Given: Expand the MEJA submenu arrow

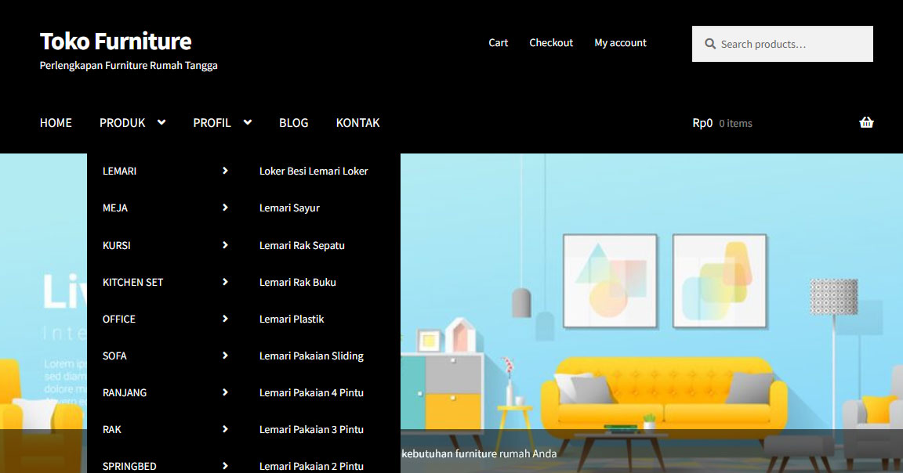Looking at the screenshot, I should (x=226, y=208).
